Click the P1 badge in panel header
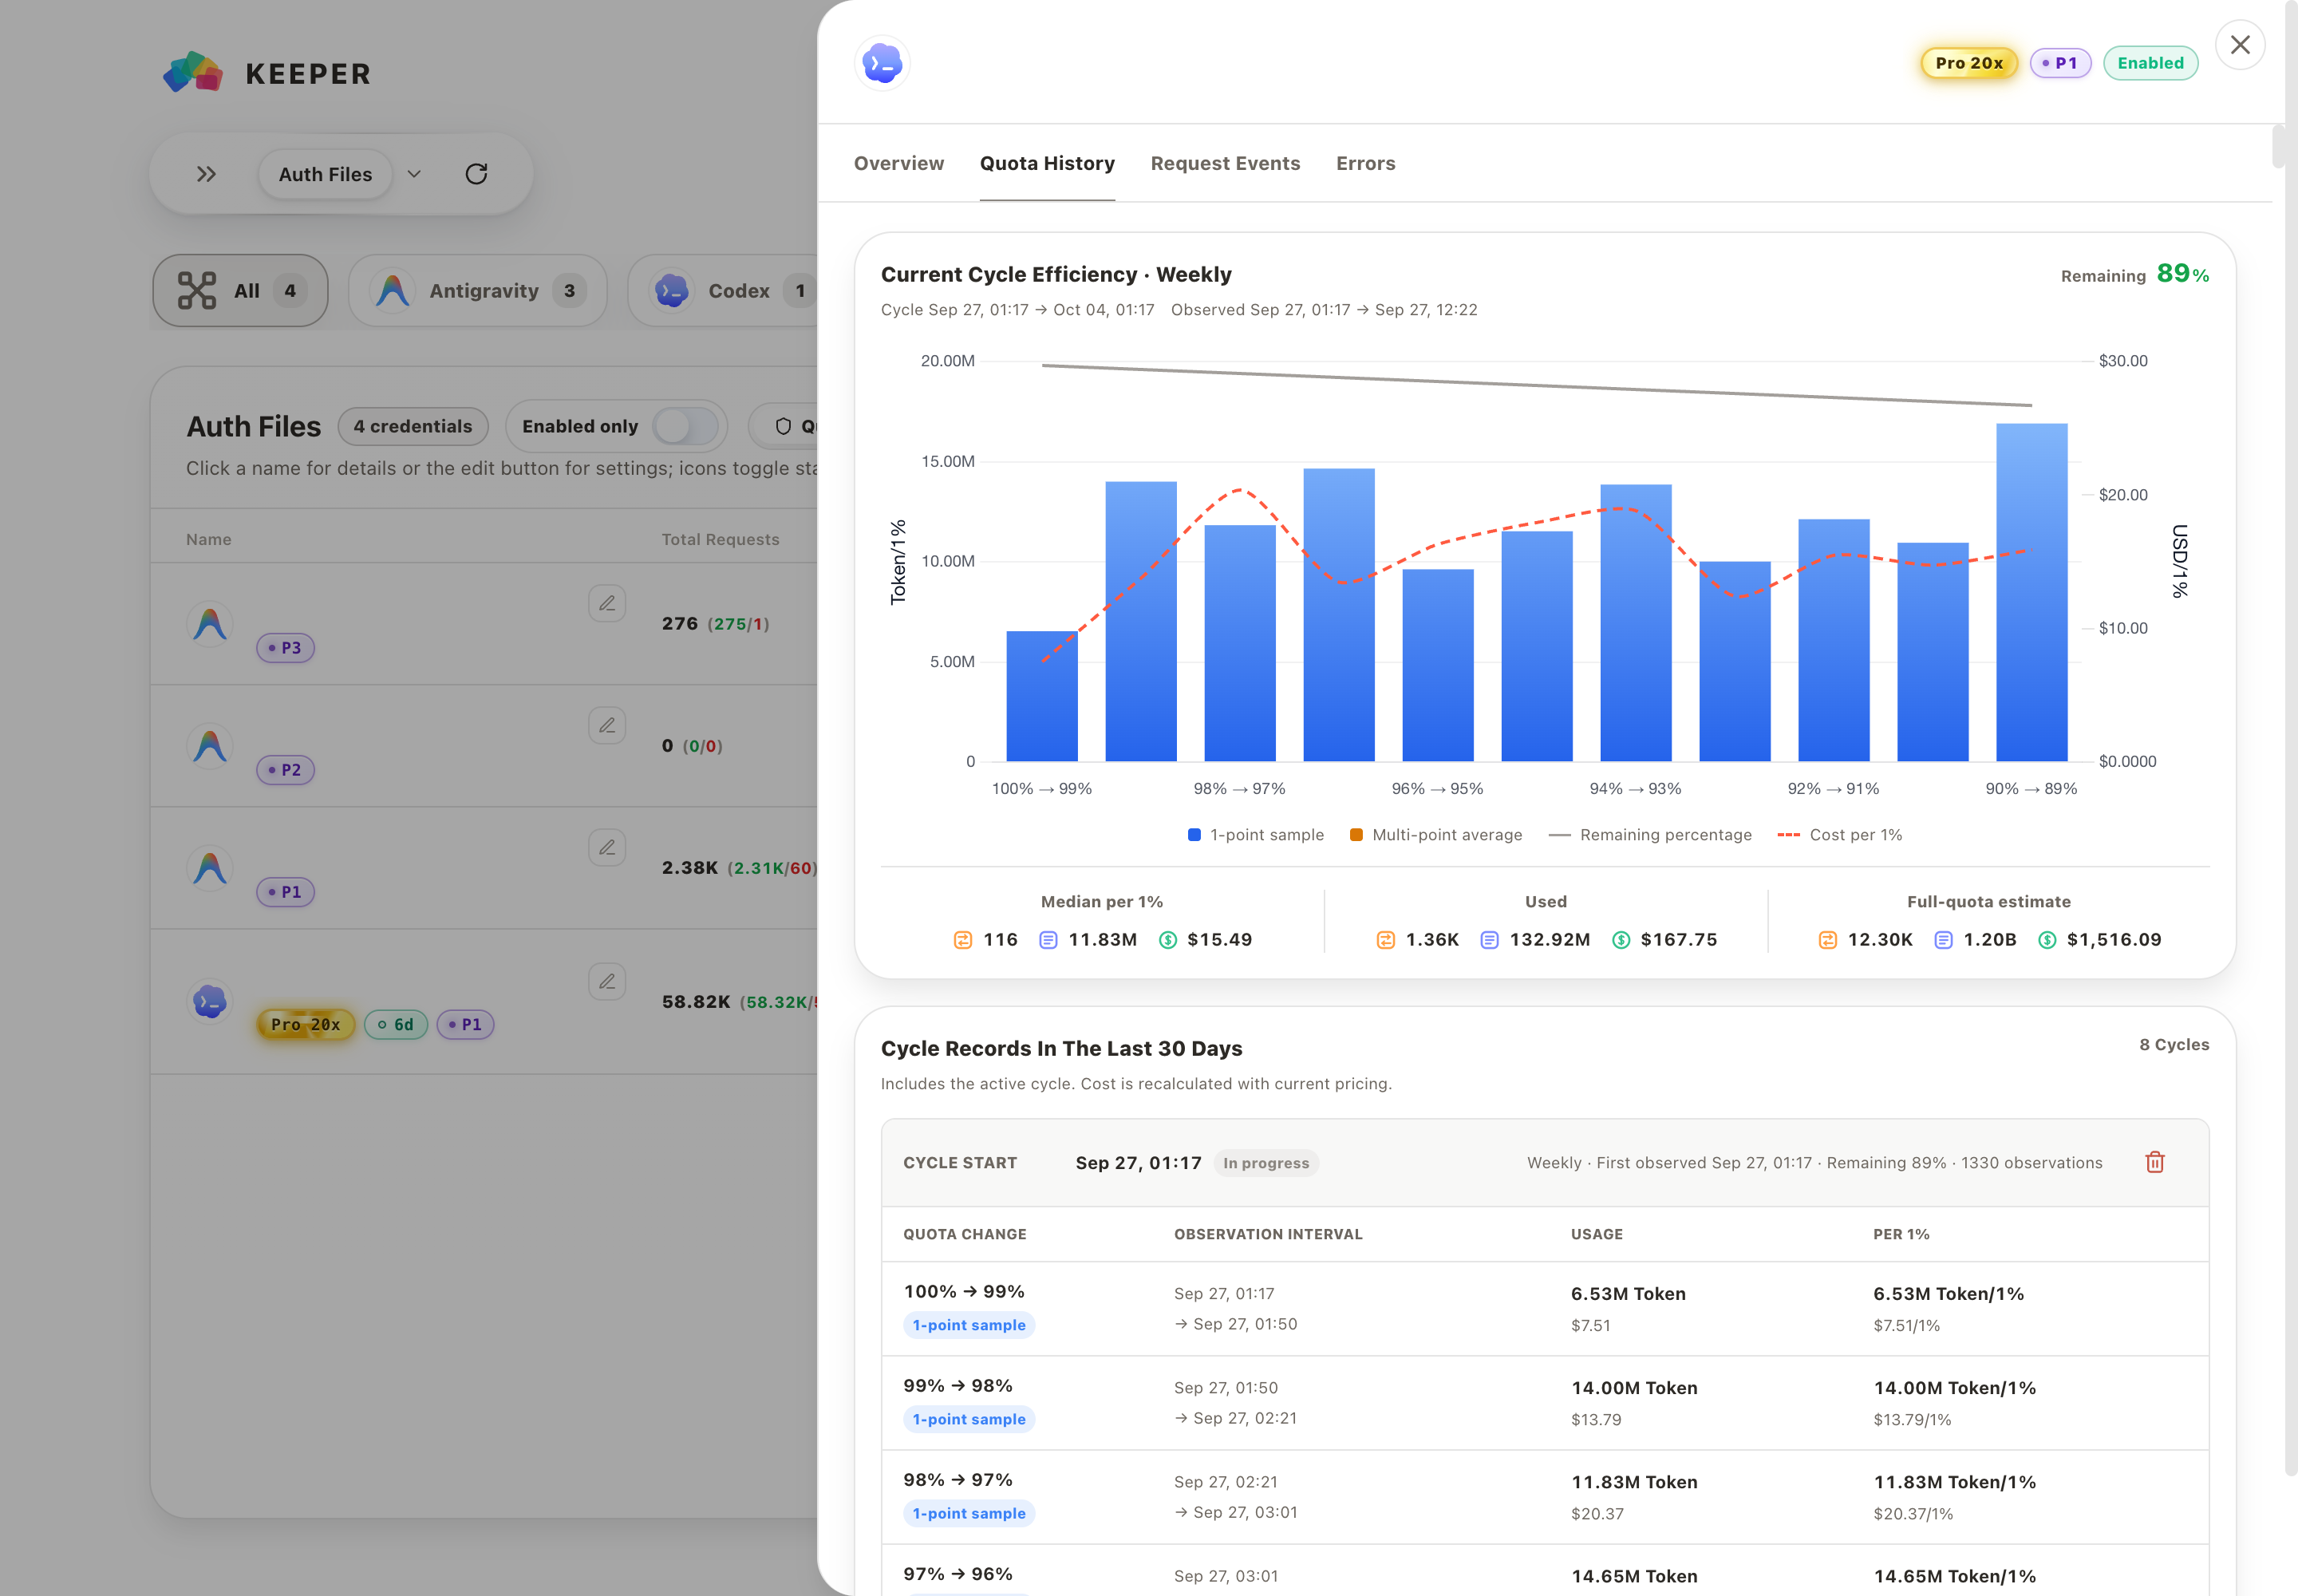Image resolution: width=2298 pixels, height=1596 pixels. click(x=2060, y=63)
